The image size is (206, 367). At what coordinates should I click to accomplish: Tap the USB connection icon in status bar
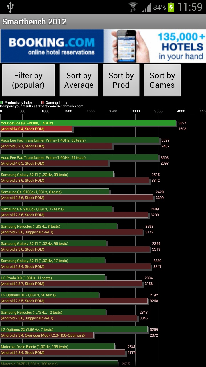point(10,7)
